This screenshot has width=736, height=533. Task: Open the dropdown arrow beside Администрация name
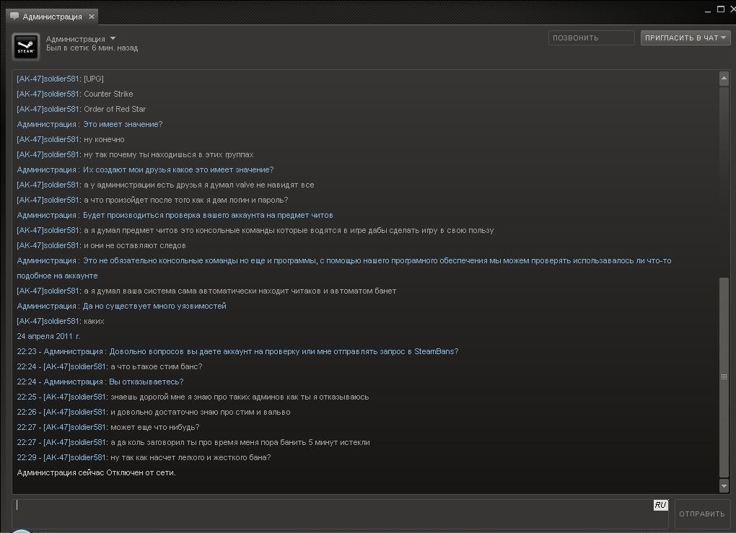pos(113,38)
